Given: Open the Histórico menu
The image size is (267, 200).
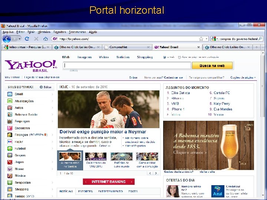Looking at the screenshot, I should pyautogui.click(x=44, y=32).
